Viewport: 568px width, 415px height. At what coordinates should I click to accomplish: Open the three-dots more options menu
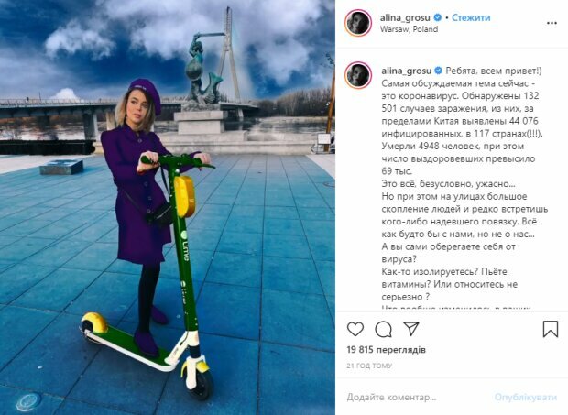click(552, 23)
